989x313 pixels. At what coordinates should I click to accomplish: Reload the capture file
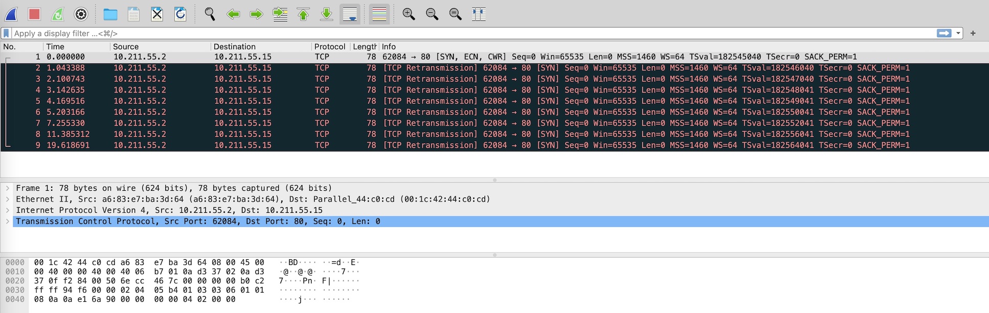(180, 14)
